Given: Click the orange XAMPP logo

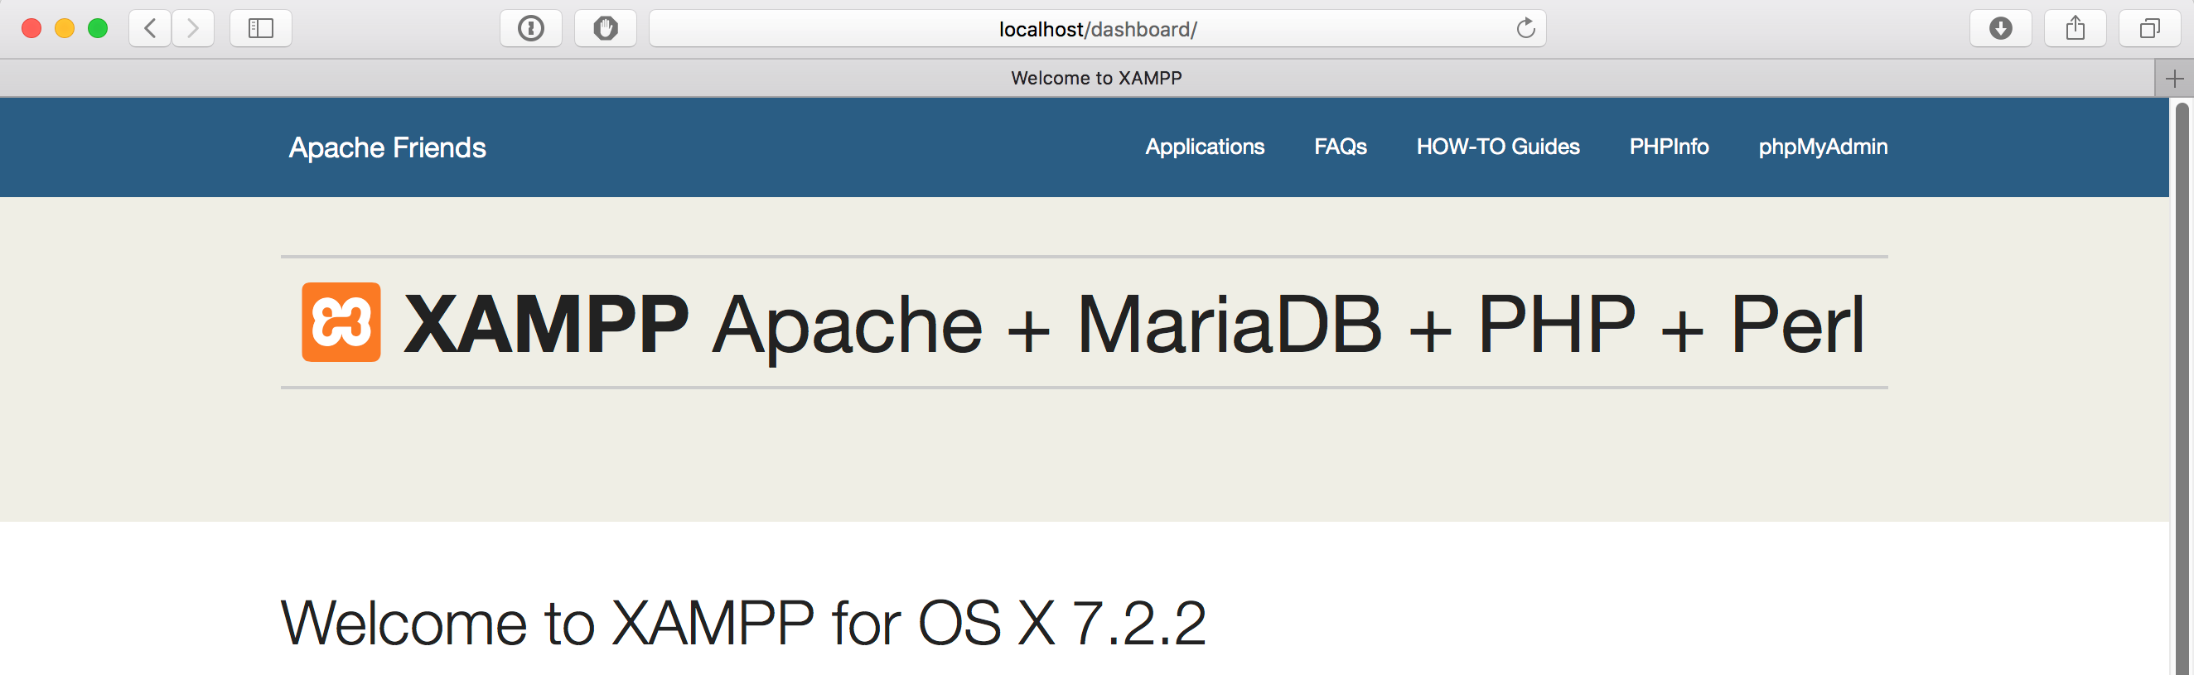Looking at the screenshot, I should pyautogui.click(x=341, y=323).
